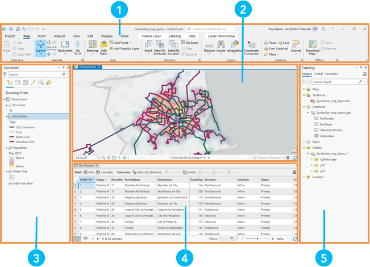Click the Add Data button
The height and width of the screenshot is (267, 370).
point(104,48)
